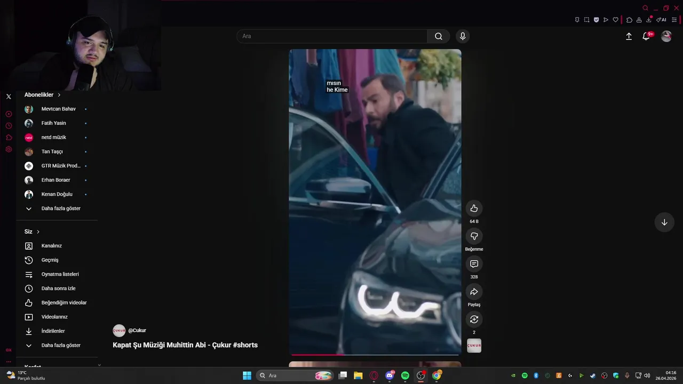Share the short via Paylaş button
683x384 pixels.
[x=474, y=292]
